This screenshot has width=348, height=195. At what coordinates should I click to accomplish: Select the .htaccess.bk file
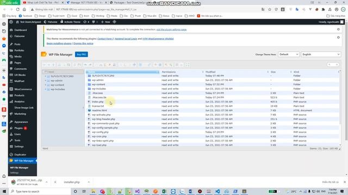[99, 97]
